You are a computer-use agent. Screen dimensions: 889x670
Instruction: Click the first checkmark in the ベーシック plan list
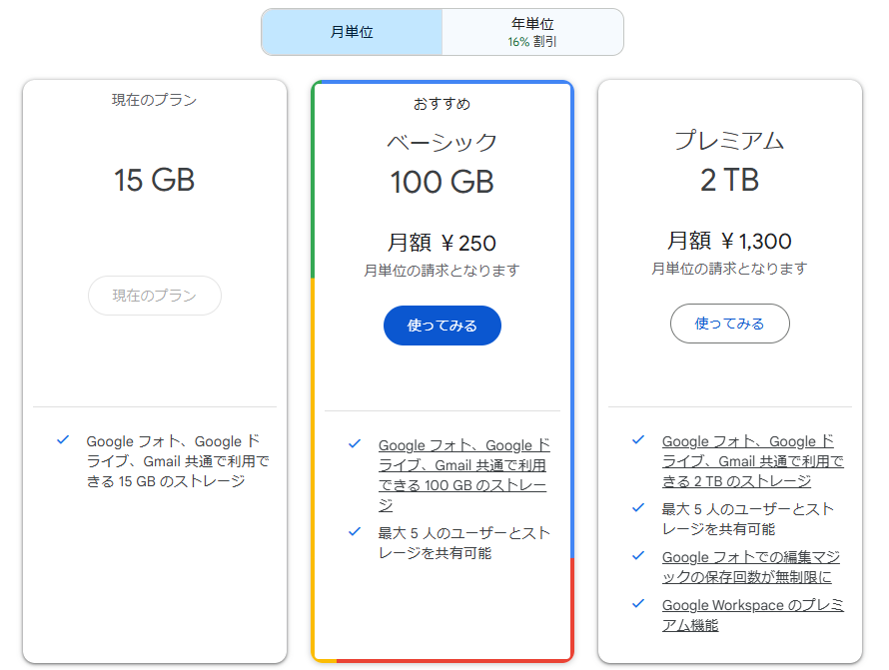pyautogui.click(x=354, y=444)
